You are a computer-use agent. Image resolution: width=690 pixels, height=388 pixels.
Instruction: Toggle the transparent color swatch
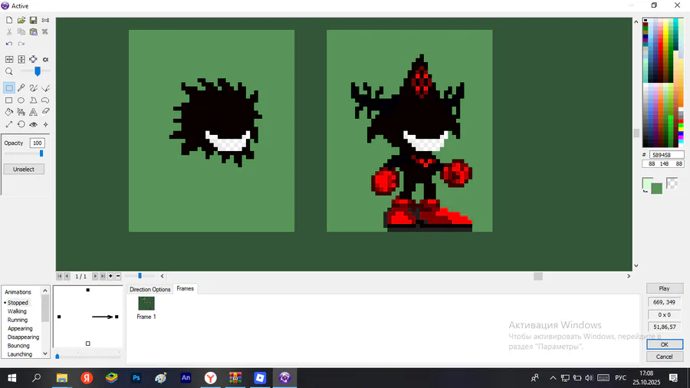click(x=672, y=183)
